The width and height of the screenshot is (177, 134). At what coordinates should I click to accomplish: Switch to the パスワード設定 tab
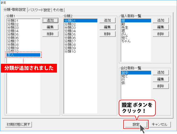click(x=39, y=10)
